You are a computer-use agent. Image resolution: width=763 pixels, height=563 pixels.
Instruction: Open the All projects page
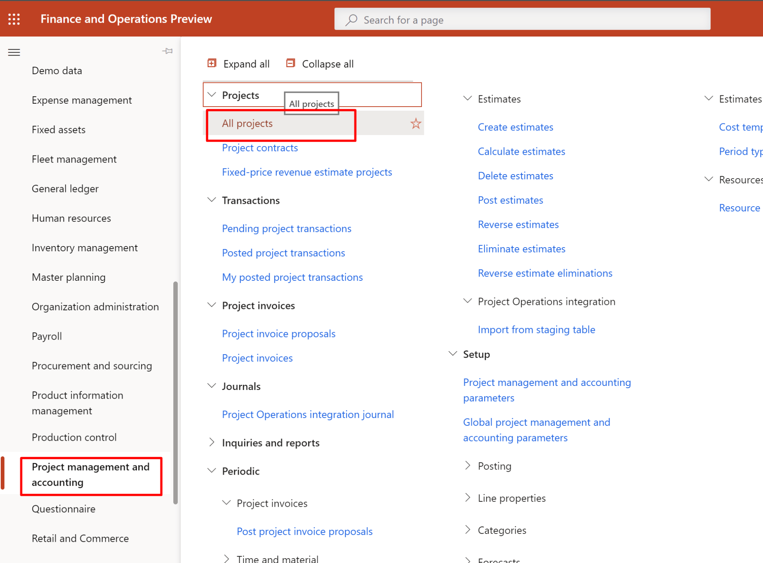[x=247, y=123]
